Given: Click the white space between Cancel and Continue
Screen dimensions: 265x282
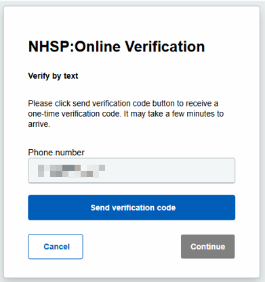Looking at the screenshot, I should pyautogui.click(x=132, y=247).
